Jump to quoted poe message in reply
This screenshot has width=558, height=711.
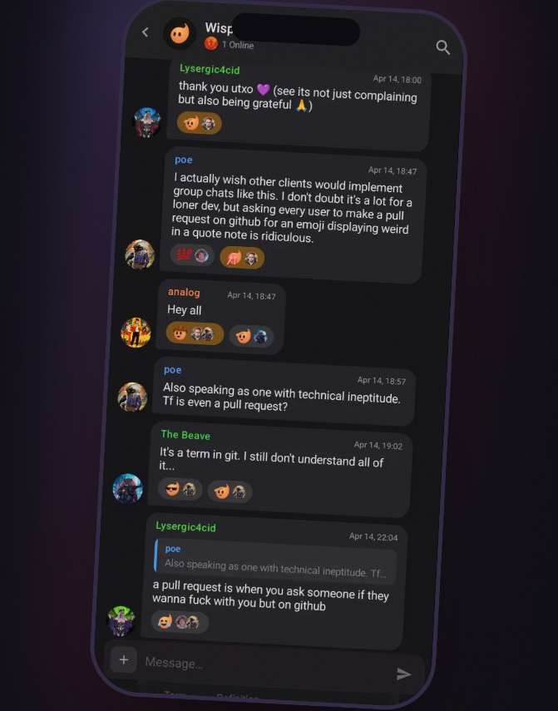[x=275, y=562]
